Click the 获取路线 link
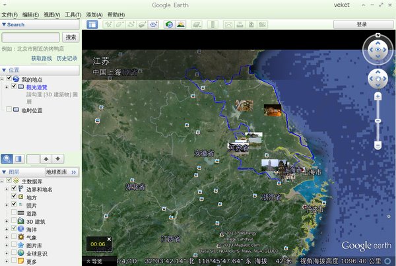Screen dimensions: 396x266 (x=42, y=58)
